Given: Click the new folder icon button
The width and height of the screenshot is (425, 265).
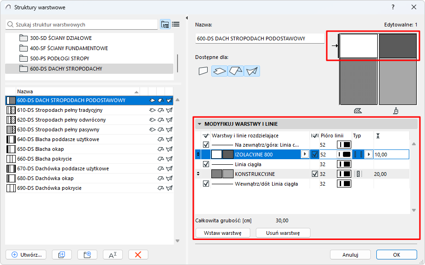Looking at the screenshot, I should click(87, 255).
